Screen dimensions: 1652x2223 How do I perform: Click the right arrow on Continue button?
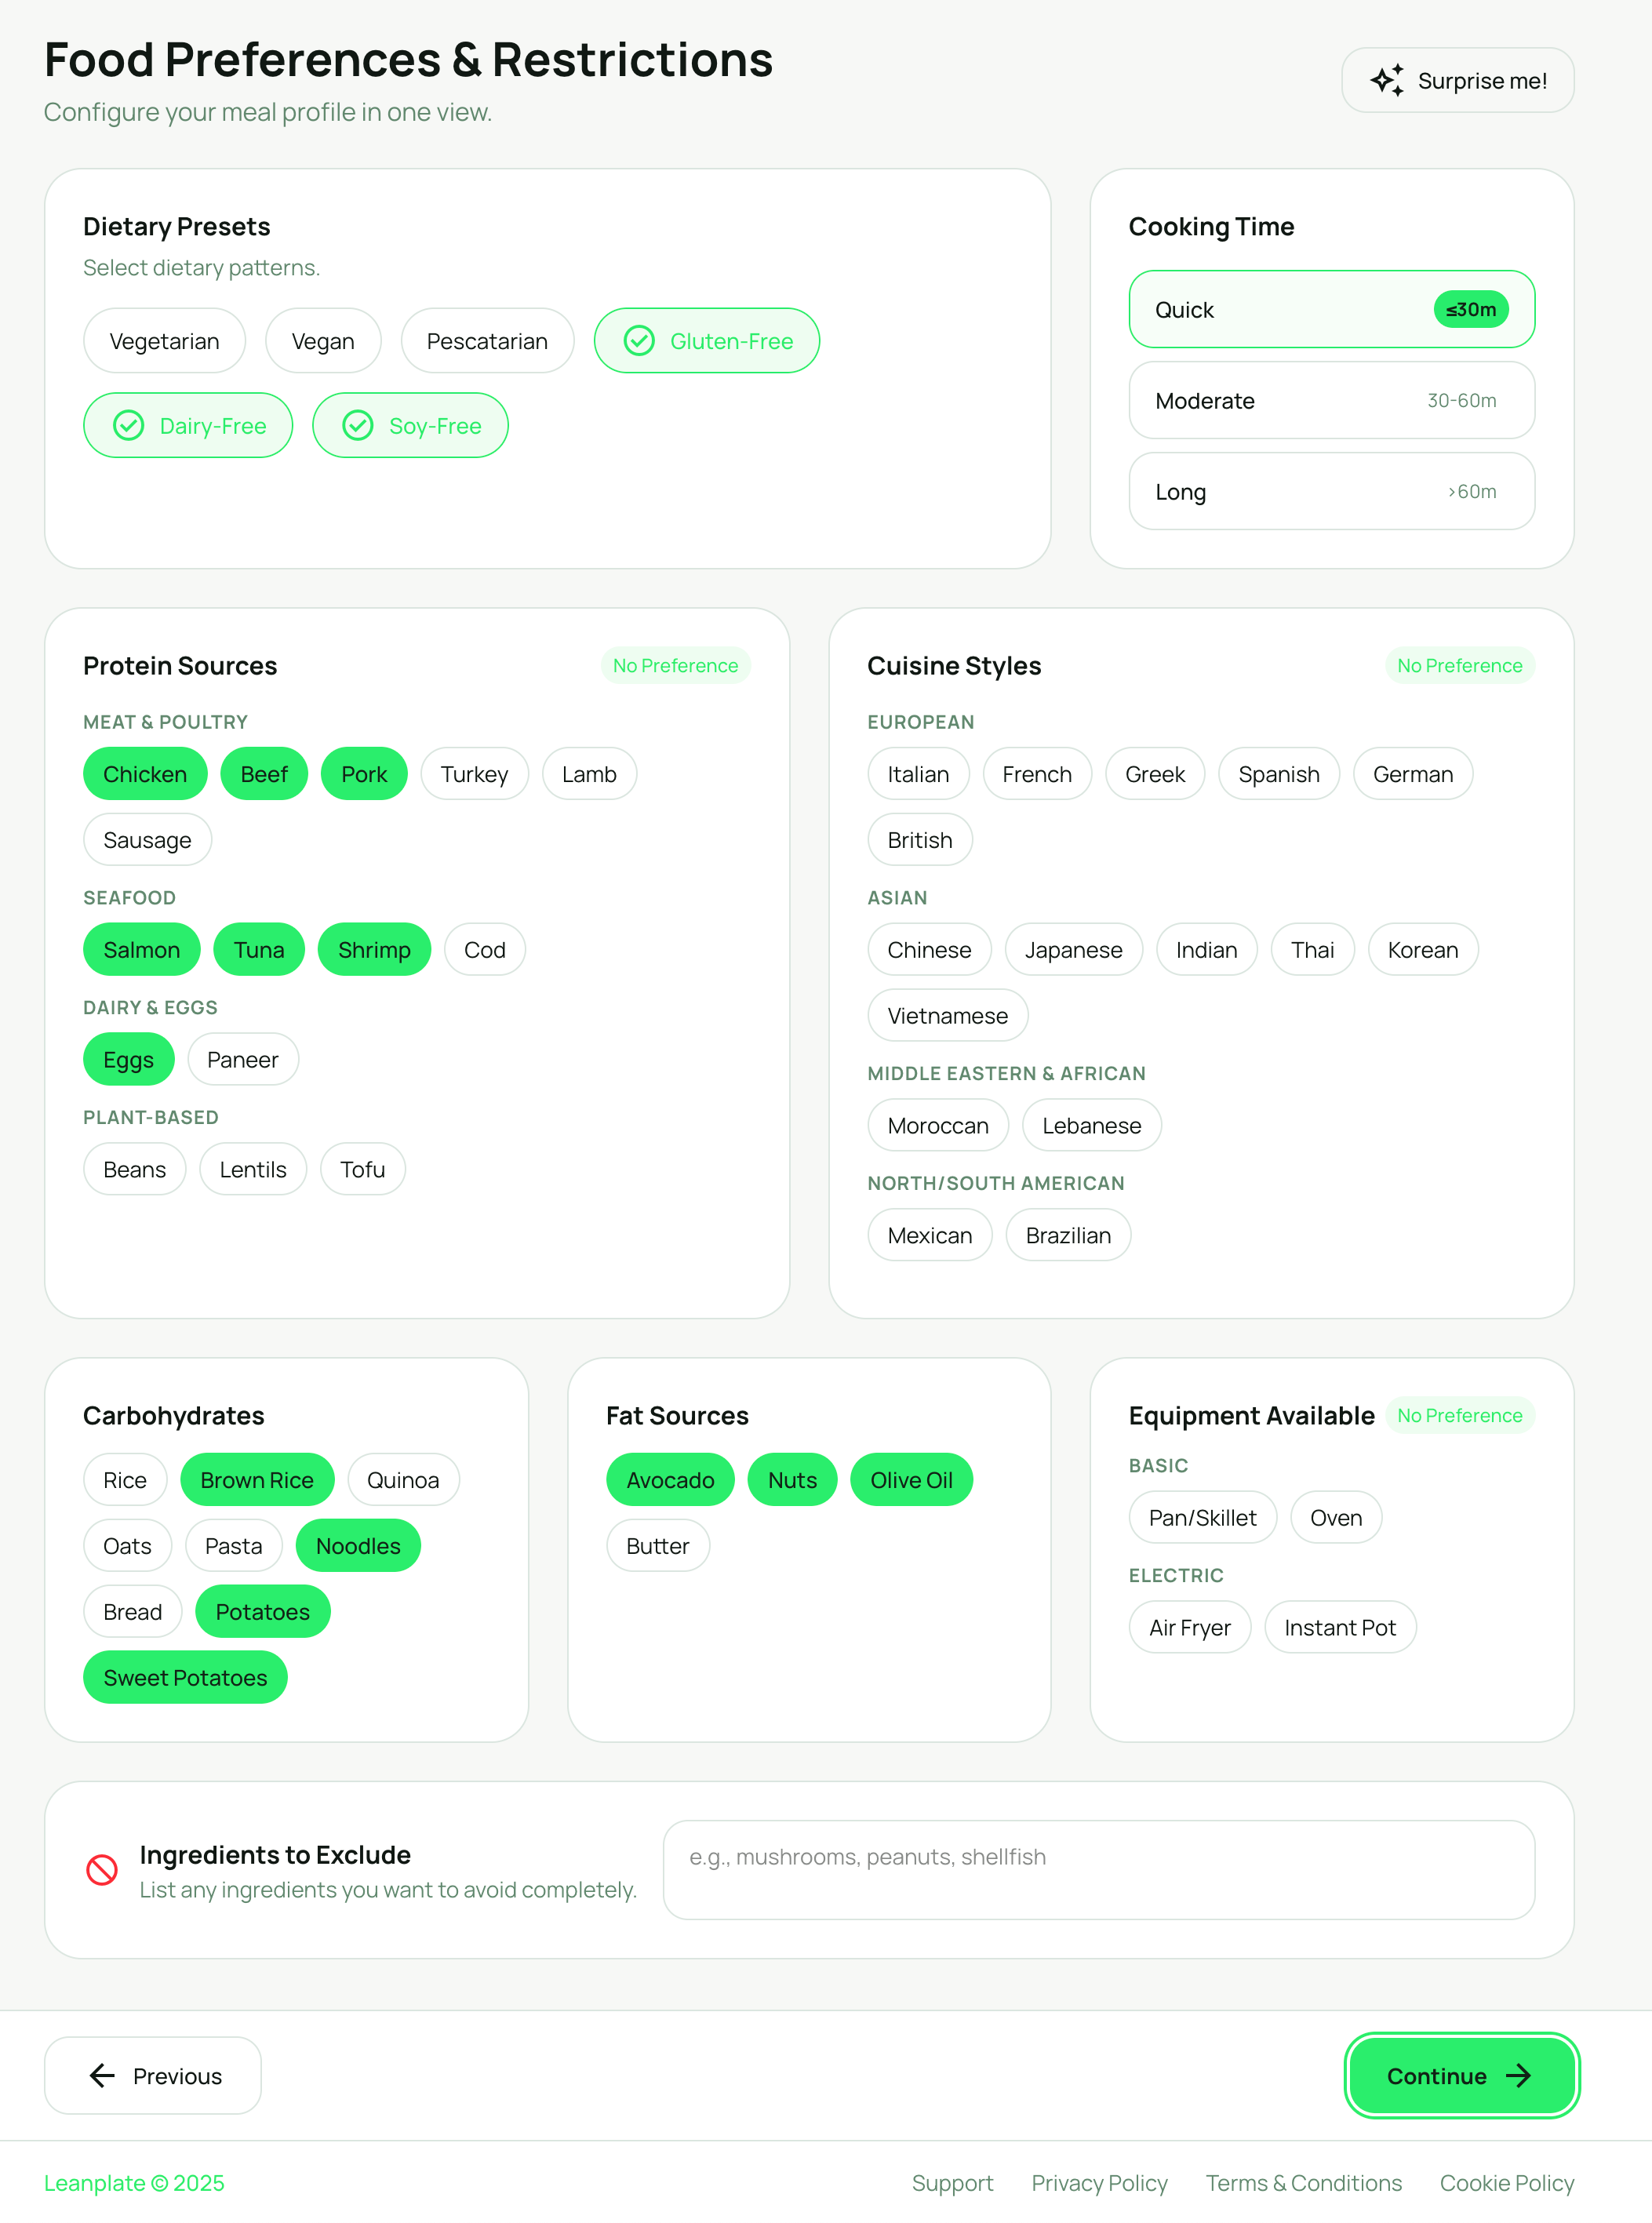(1518, 2075)
